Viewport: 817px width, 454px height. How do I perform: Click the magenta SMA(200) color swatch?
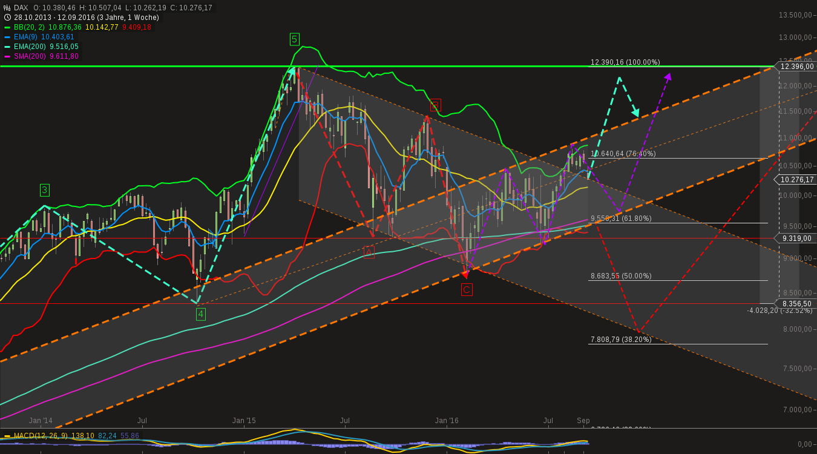[7, 56]
